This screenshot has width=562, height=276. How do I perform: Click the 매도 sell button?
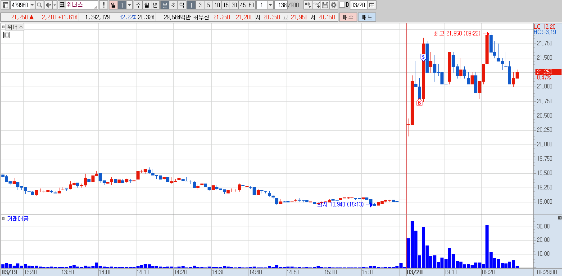click(x=367, y=17)
